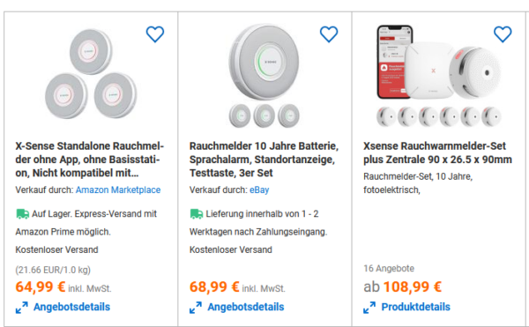Click the ab 108,99 € price
The image size is (529, 327).
(403, 286)
